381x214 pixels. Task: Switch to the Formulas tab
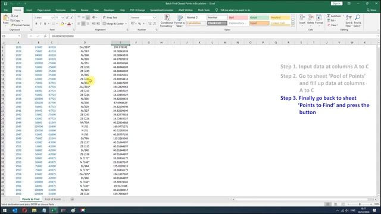pos(60,10)
